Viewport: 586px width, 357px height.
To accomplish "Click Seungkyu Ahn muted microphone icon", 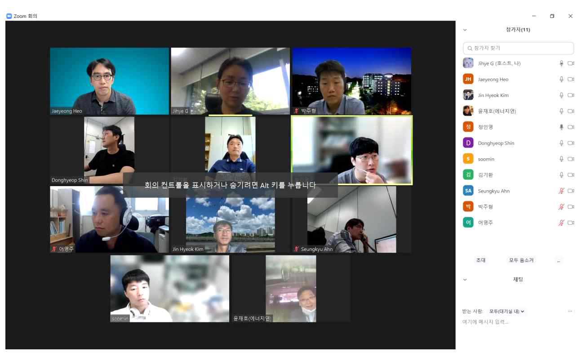I will [561, 191].
